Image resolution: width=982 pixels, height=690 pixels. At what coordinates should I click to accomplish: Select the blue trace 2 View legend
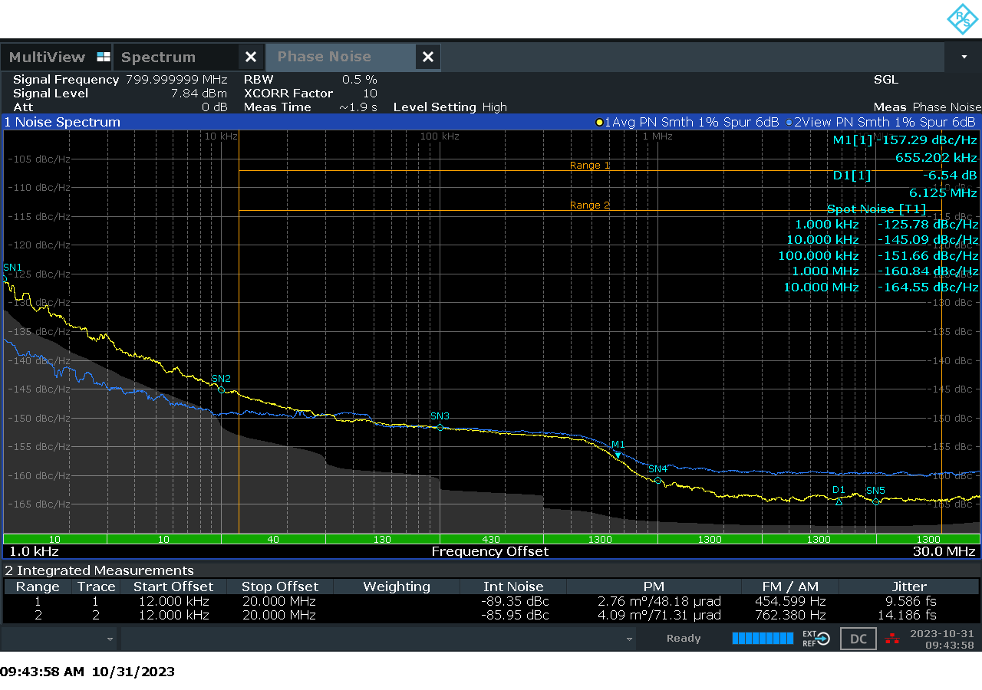click(880, 123)
